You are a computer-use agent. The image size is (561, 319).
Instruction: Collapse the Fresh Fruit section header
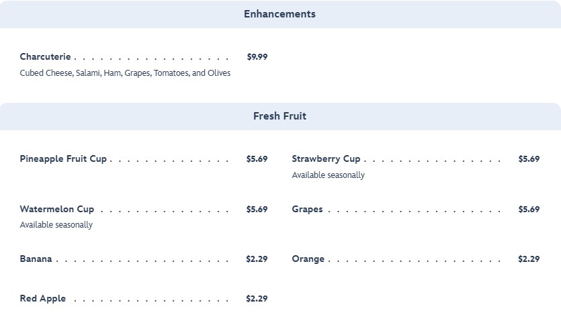(279, 116)
